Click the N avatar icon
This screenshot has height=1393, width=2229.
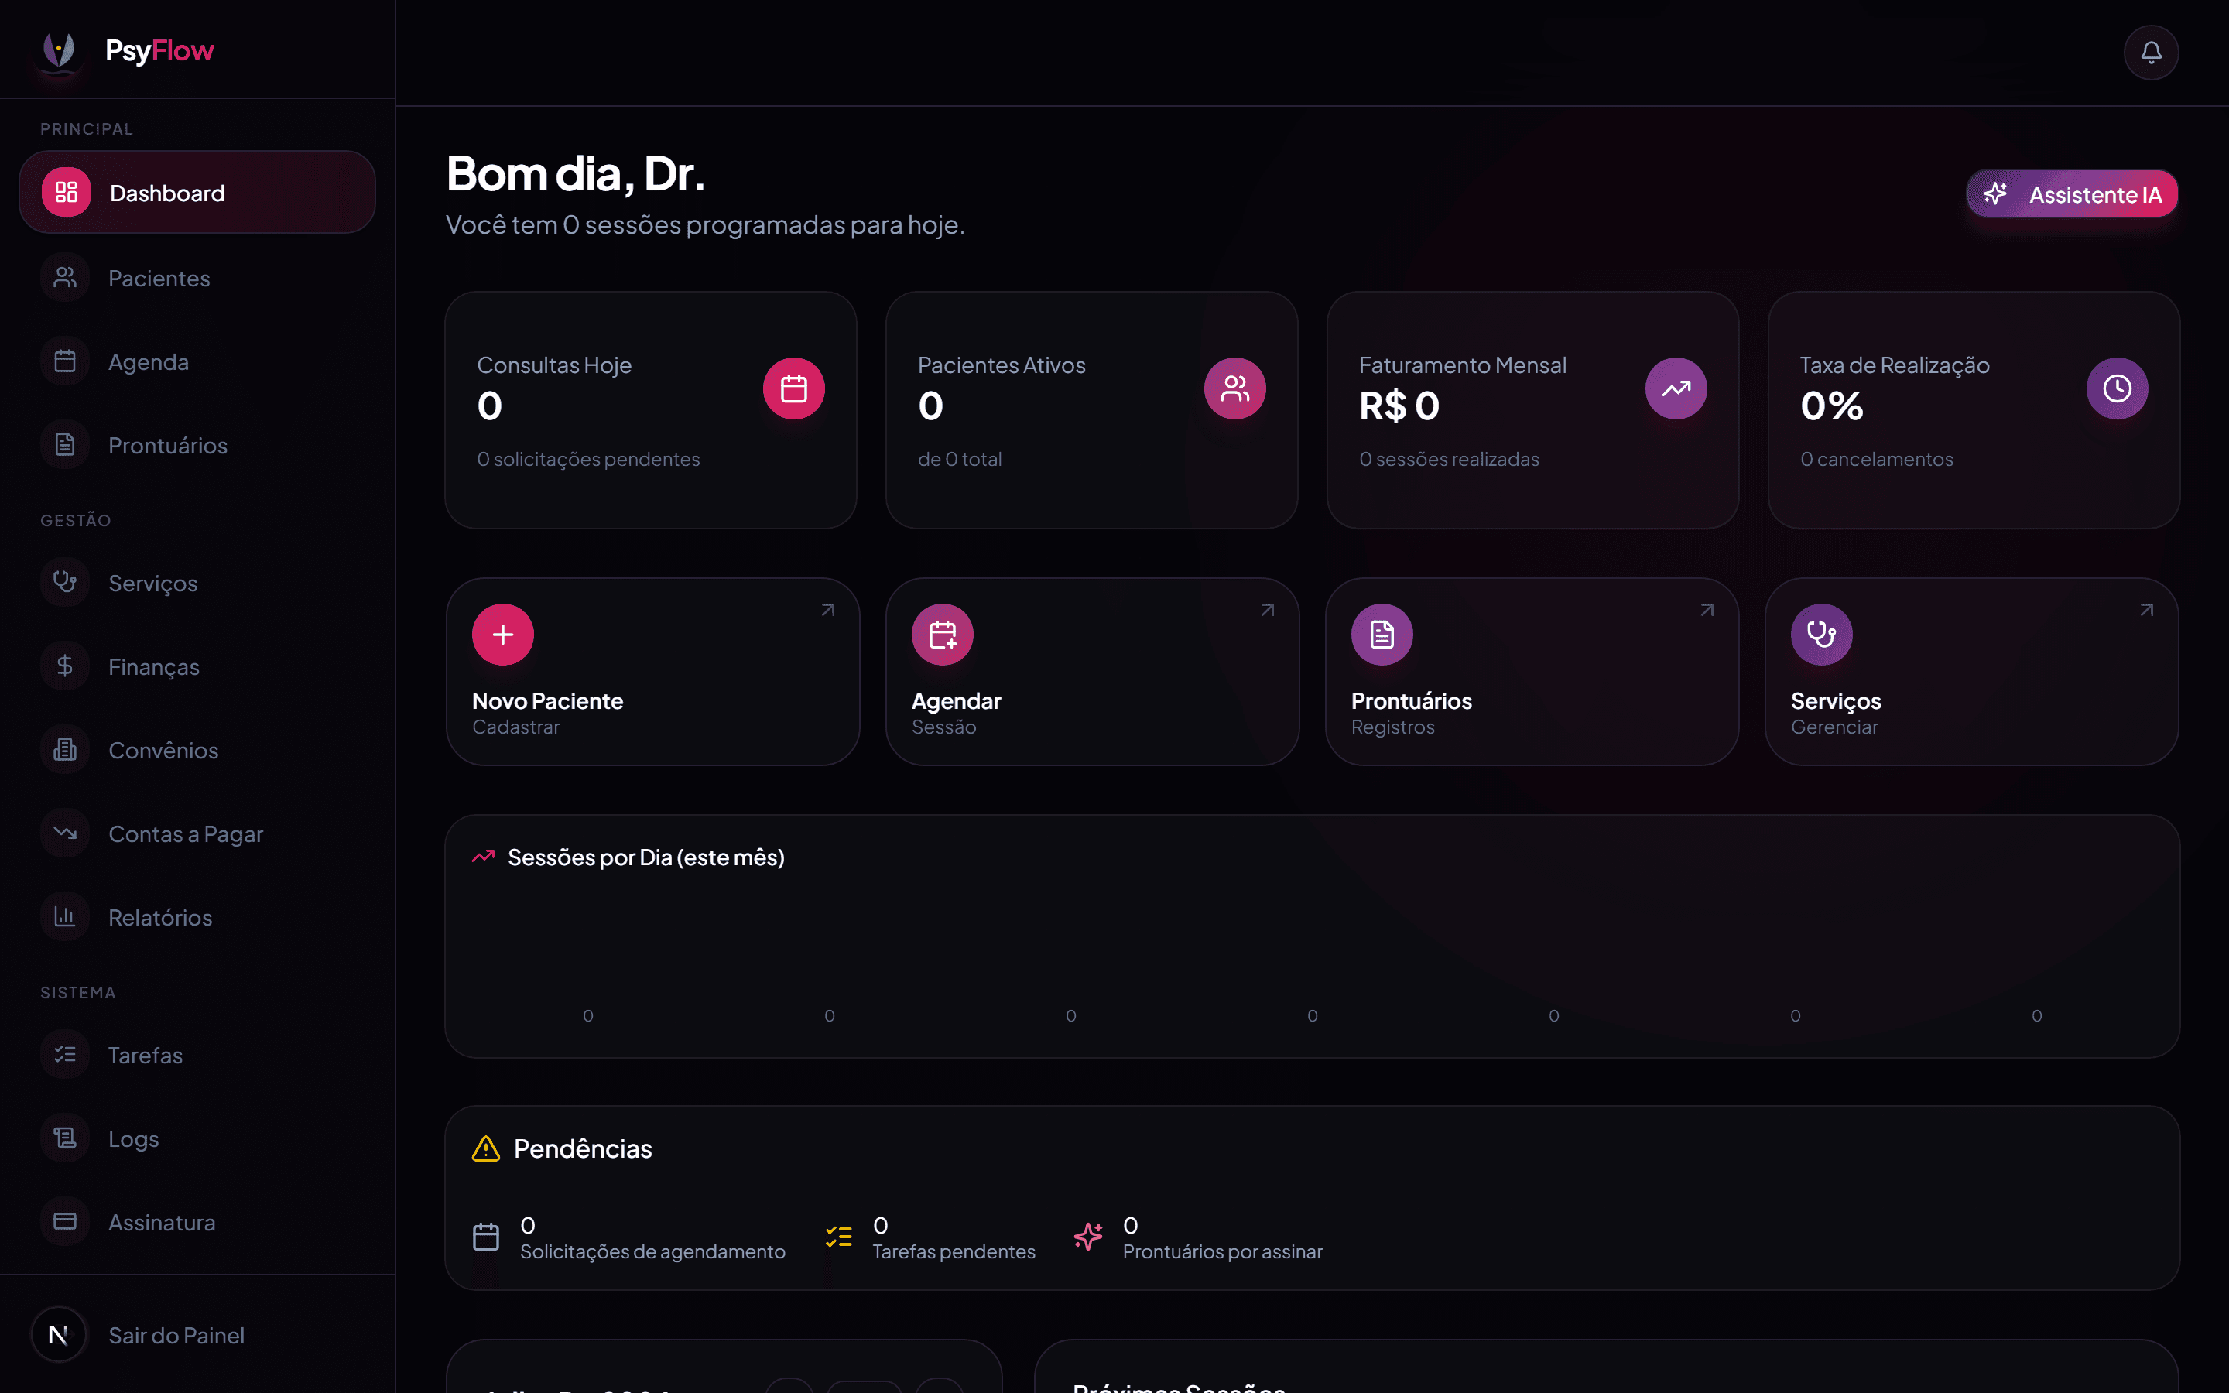click(59, 1334)
